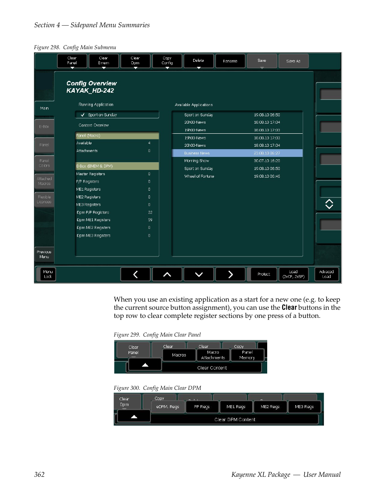Select Business News in available applications

click(x=238, y=153)
